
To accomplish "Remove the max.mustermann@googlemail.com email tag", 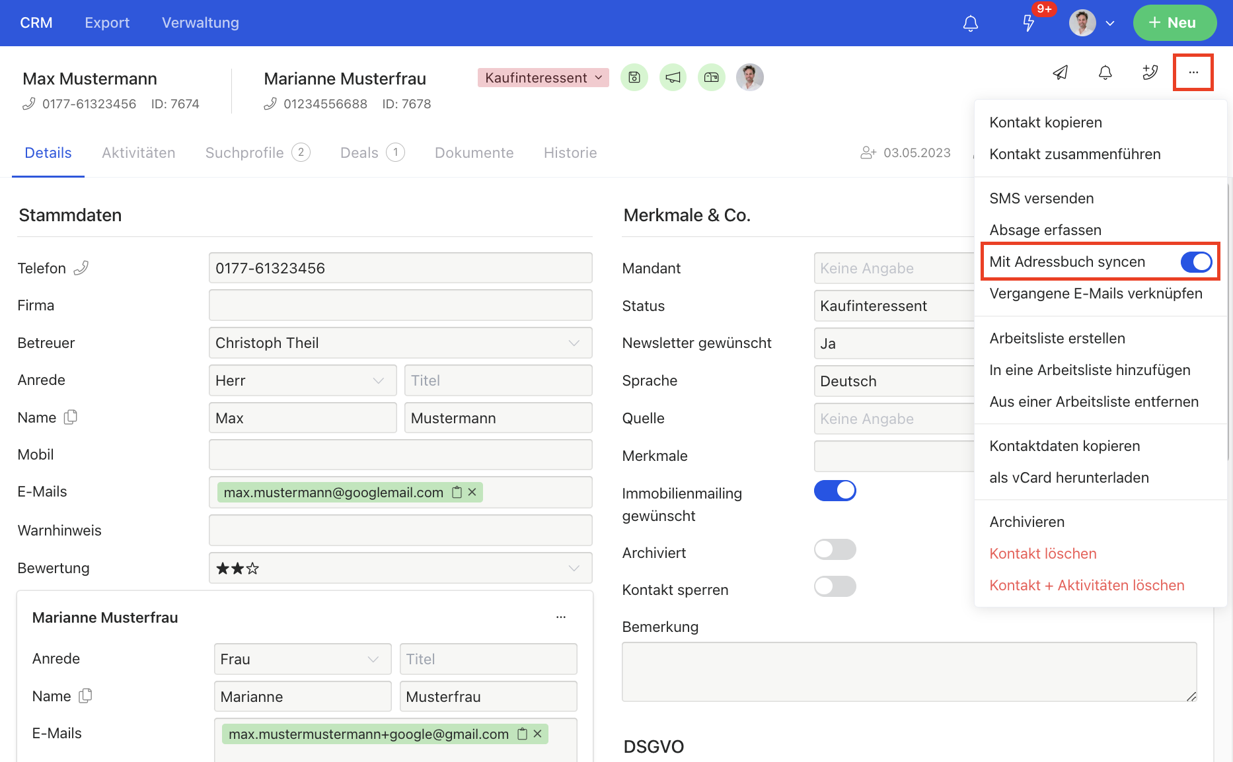I will tap(472, 493).
